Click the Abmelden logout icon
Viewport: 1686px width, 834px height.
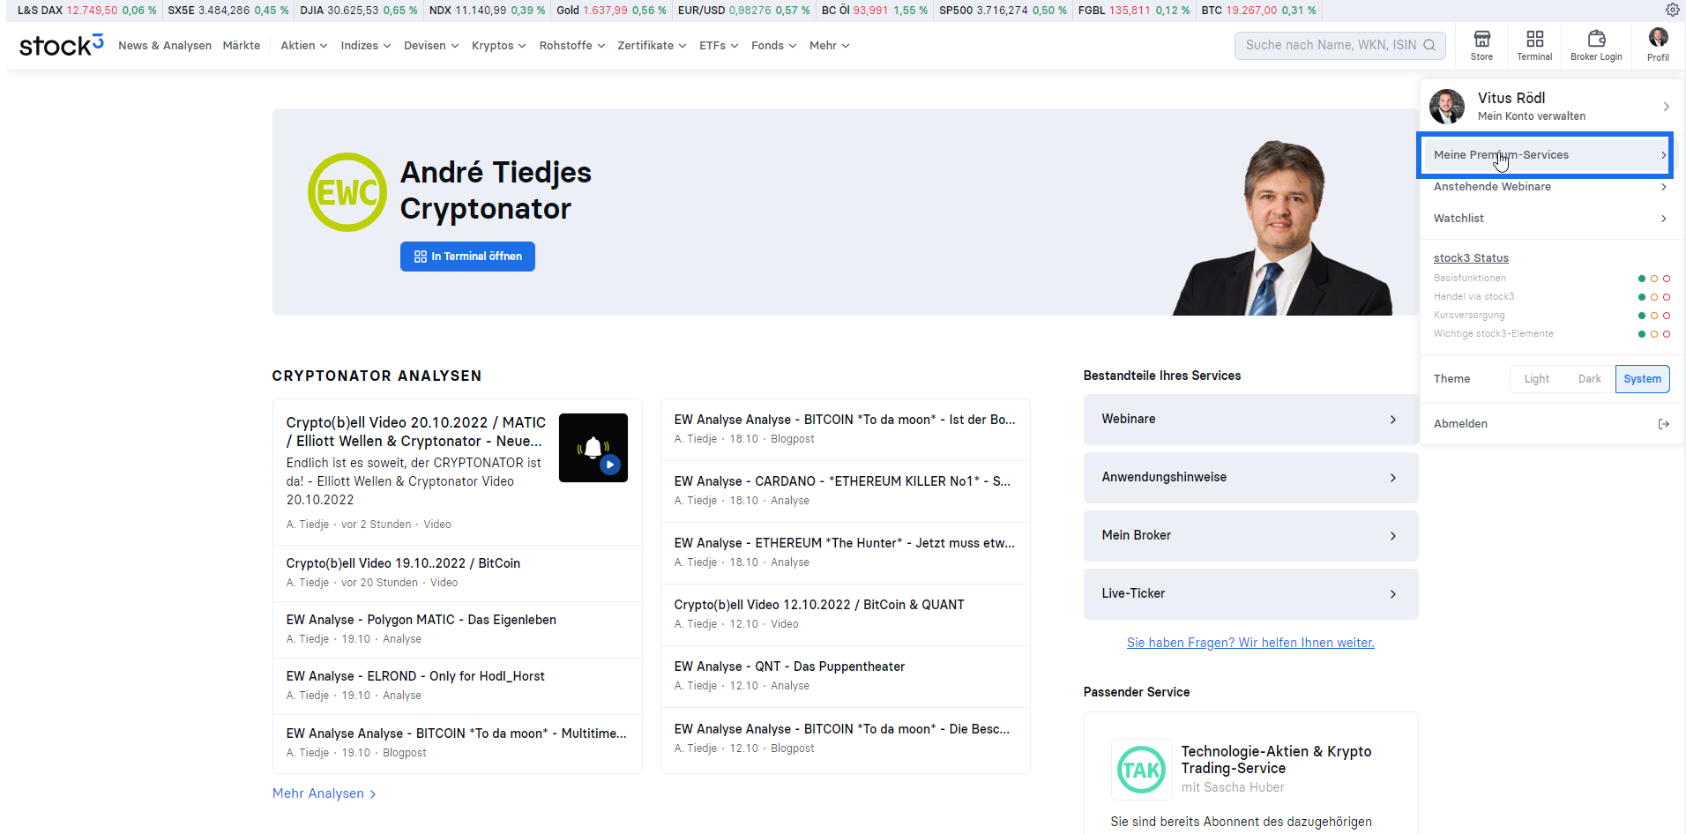coord(1664,424)
